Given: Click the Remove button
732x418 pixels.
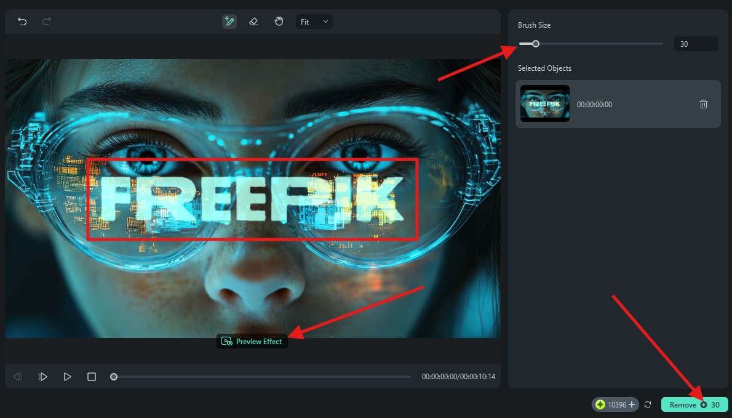Looking at the screenshot, I should pyautogui.click(x=694, y=404).
